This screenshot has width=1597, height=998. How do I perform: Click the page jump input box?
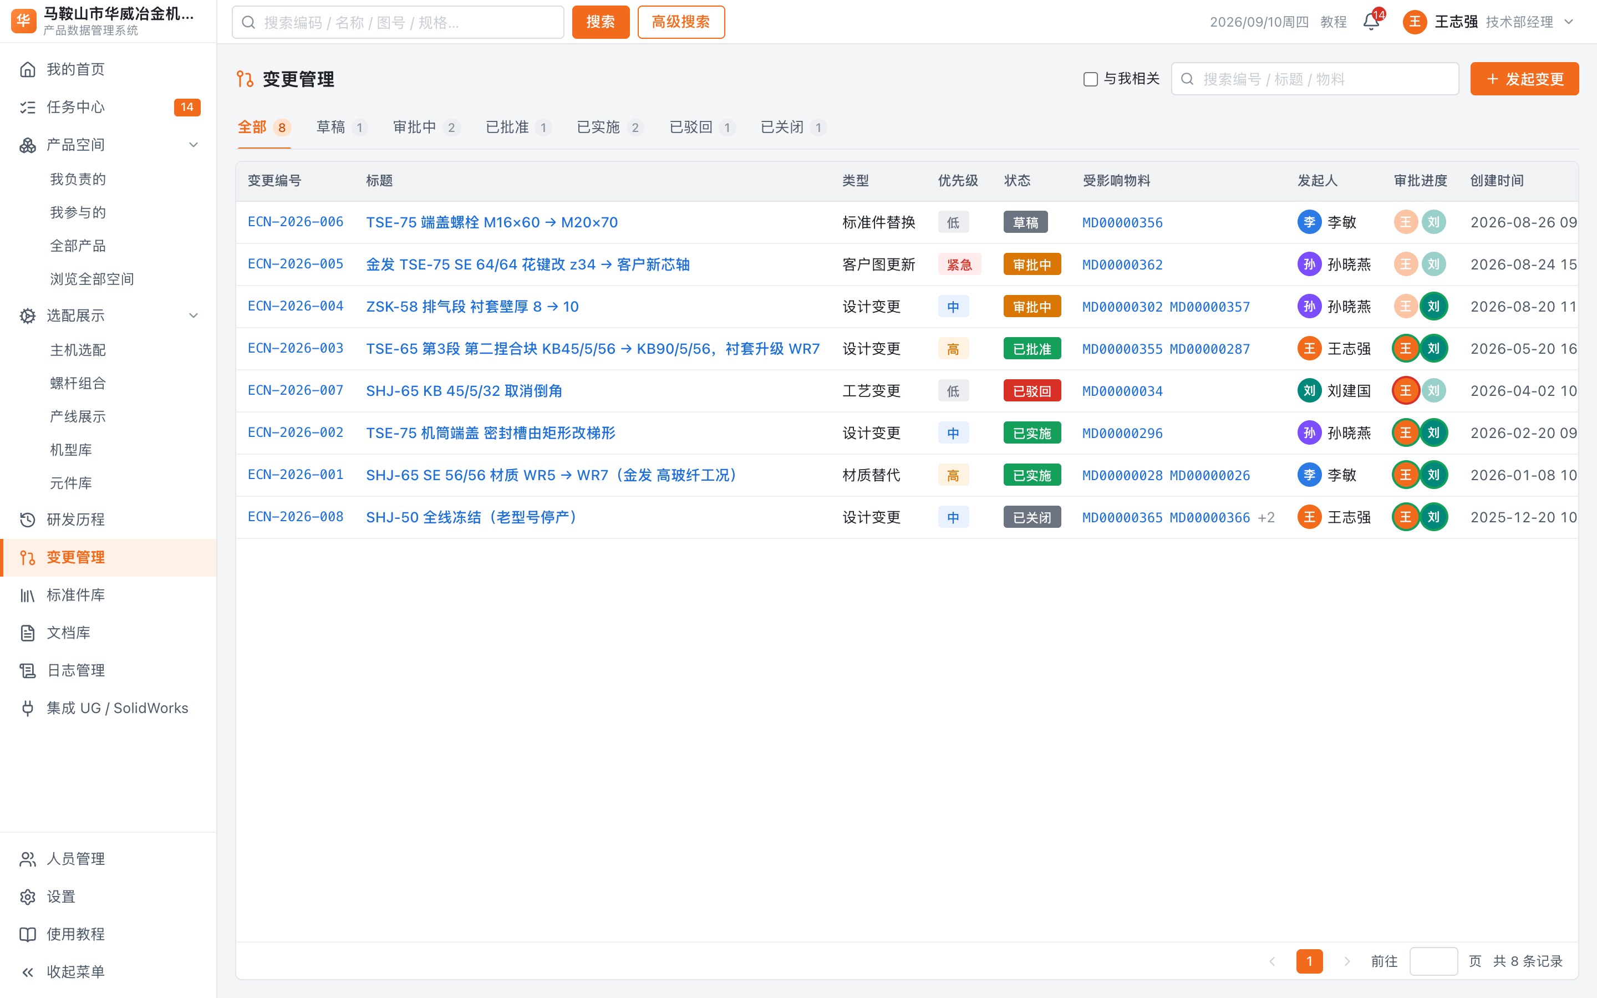point(1433,961)
